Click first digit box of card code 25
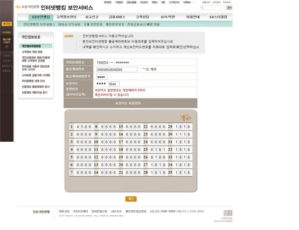Screen dimensions: 299x230 pos(152,150)
